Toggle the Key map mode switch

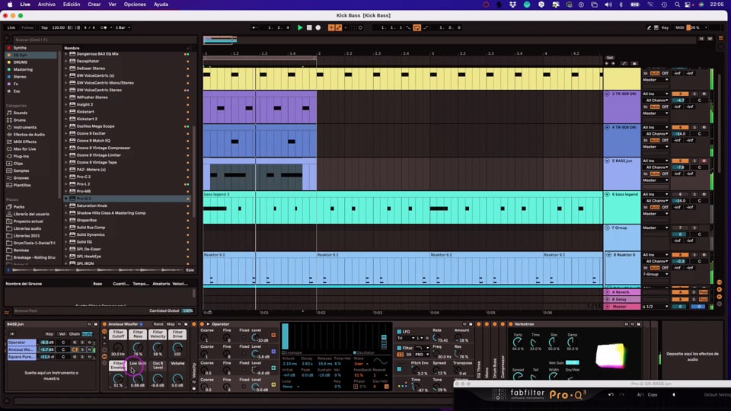[x=665, y=27]
